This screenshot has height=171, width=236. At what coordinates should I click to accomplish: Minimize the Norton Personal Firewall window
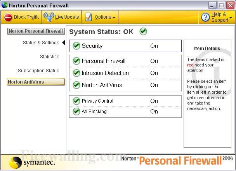[x=212, y=5]
